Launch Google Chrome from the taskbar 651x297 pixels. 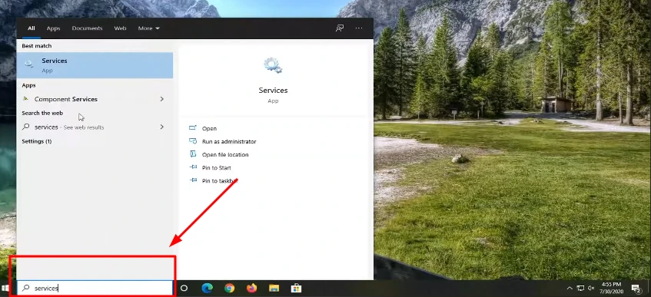(x=229, y=288)
